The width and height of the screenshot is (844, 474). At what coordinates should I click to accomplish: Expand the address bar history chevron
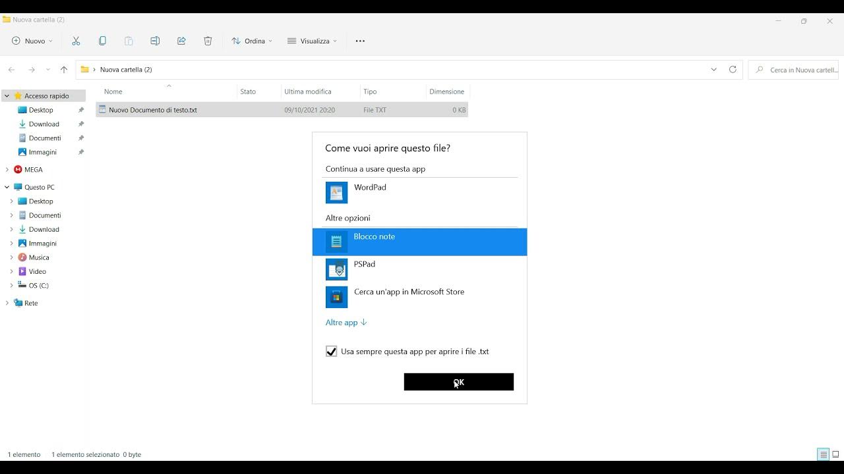[x=713, y=69]
